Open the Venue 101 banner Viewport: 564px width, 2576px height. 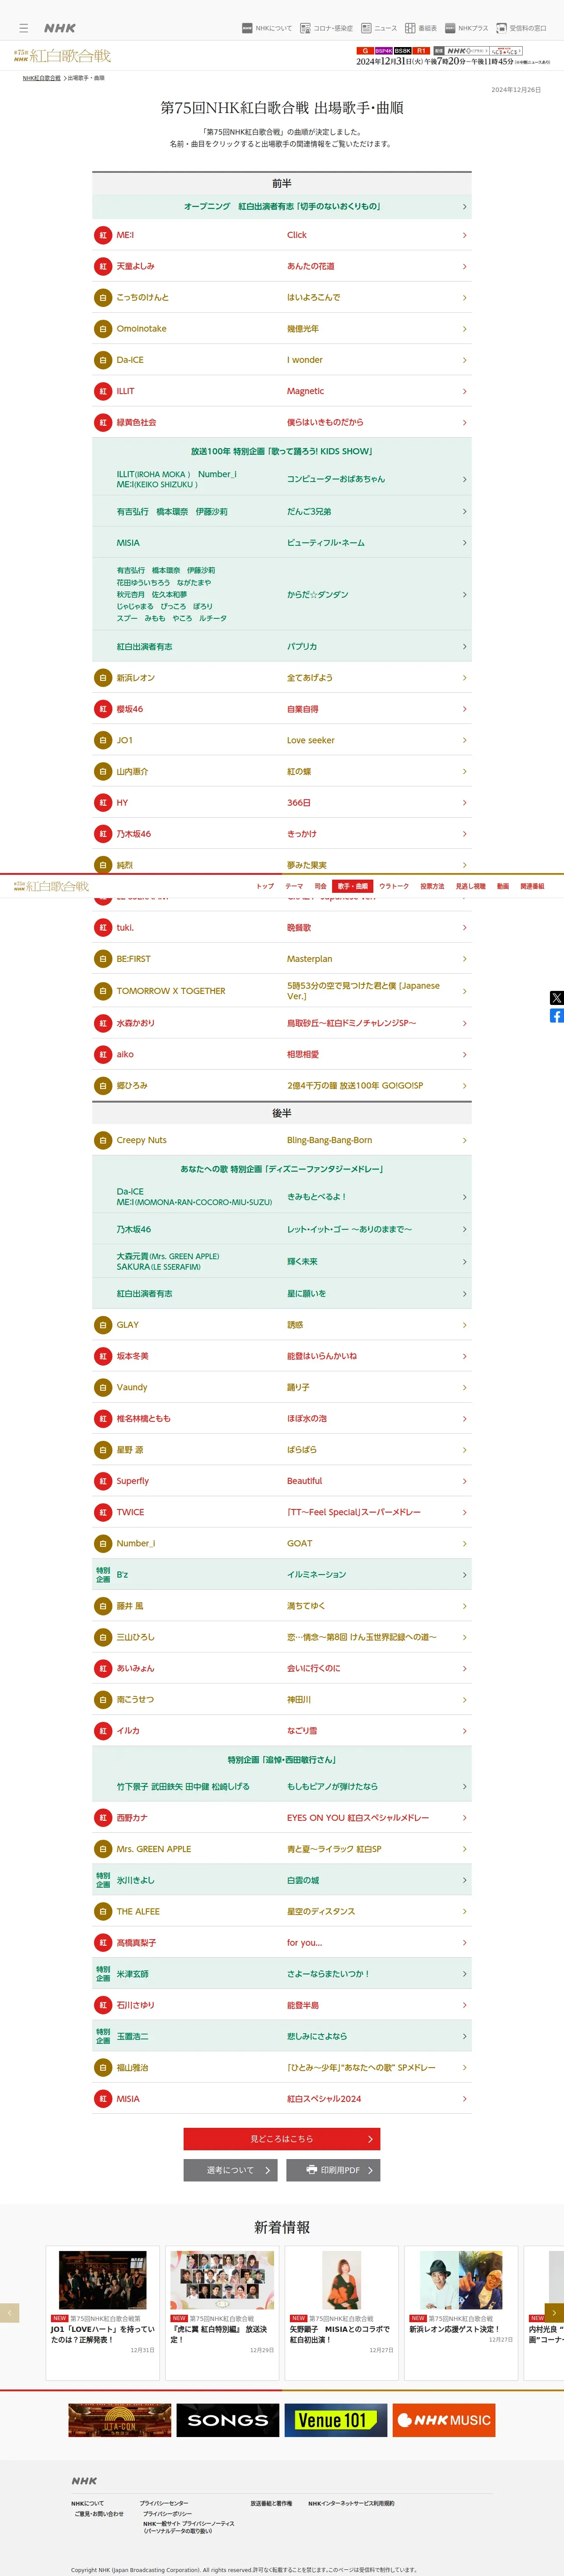click(336, 2420)
